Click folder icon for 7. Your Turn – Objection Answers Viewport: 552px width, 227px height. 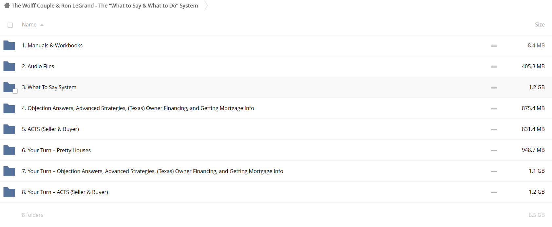coord(9,171)
